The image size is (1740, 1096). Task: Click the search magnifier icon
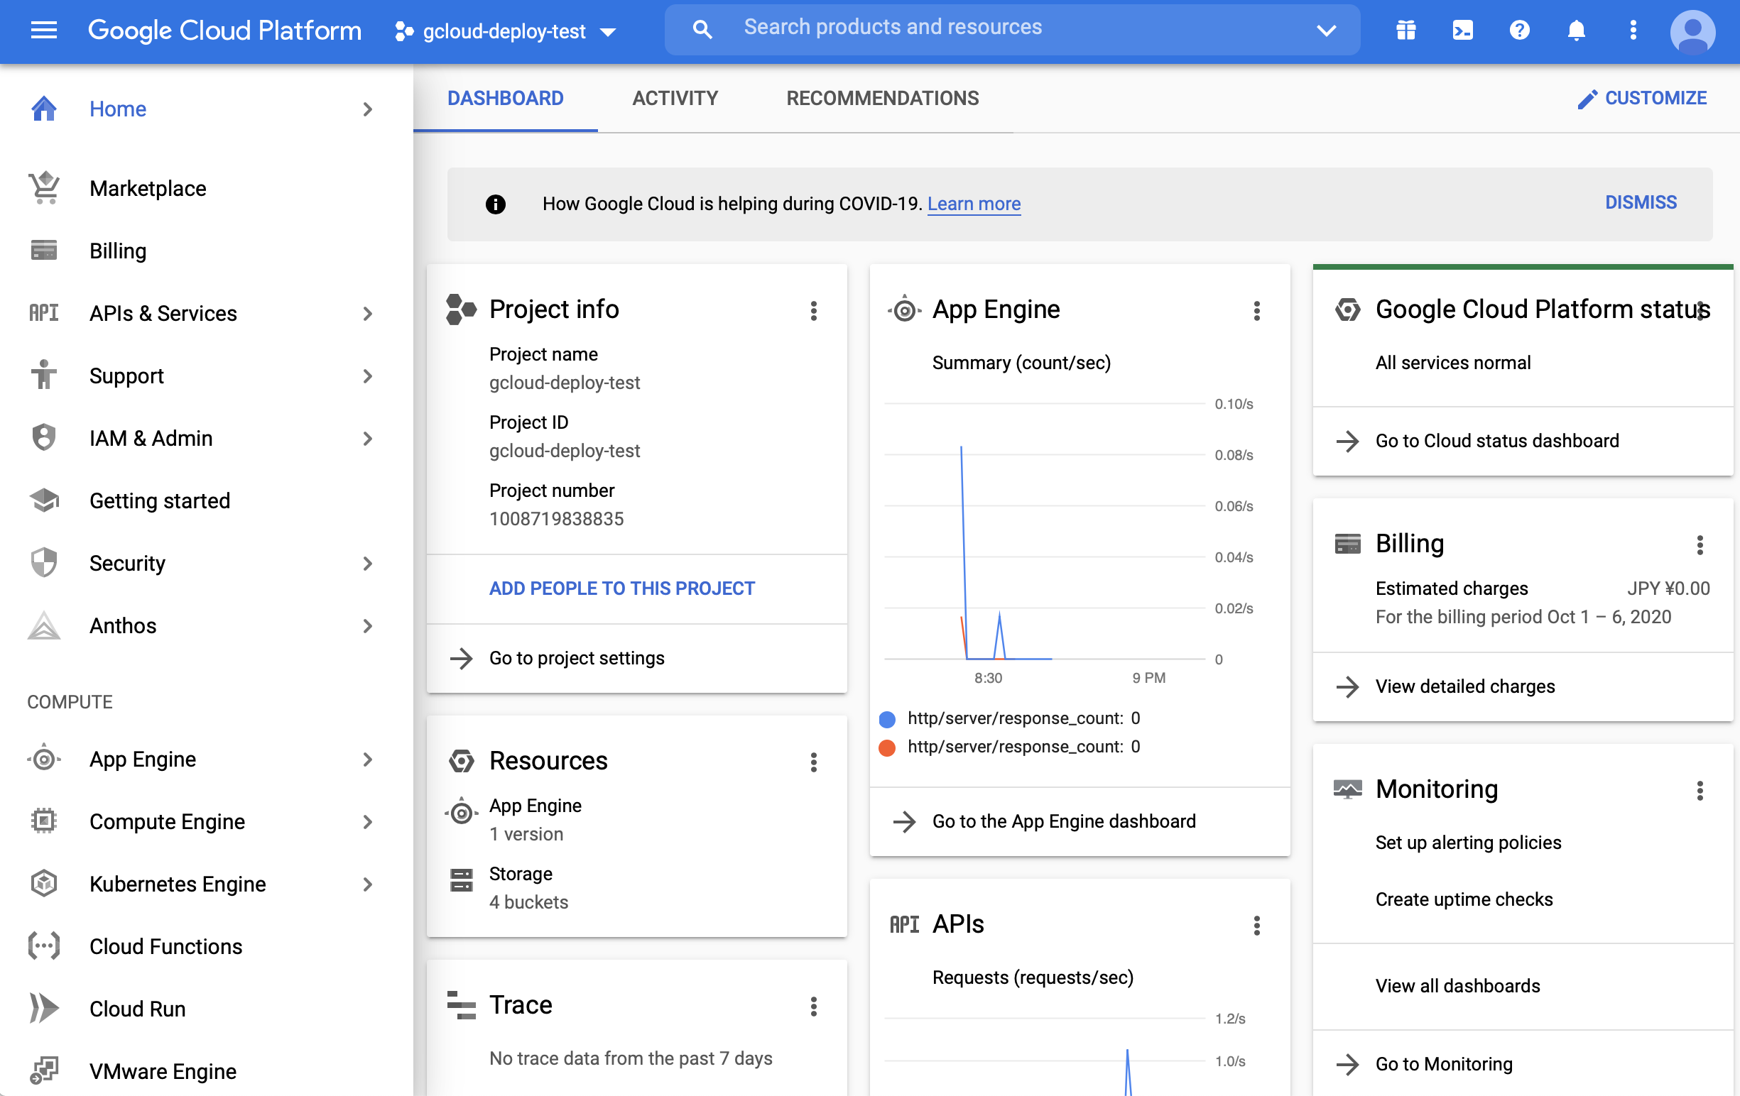tap(702, 29)
